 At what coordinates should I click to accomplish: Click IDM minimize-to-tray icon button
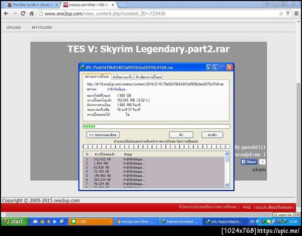[209, 67]
